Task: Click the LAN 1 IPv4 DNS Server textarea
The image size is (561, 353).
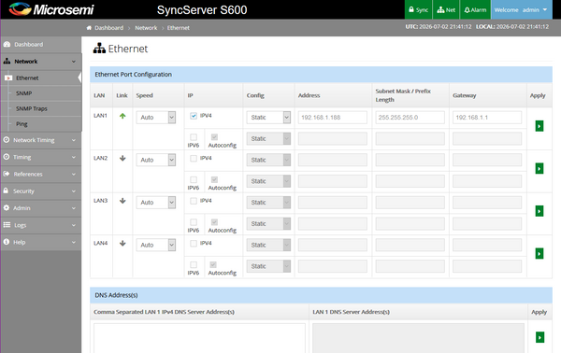Action: 199,338
